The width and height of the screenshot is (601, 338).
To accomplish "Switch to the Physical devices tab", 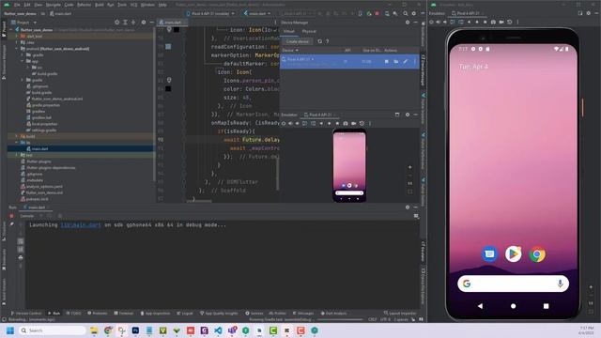I will 309,31.
